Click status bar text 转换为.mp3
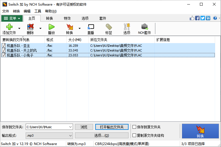Screen dimensions: 221x147 coord(77,144)
